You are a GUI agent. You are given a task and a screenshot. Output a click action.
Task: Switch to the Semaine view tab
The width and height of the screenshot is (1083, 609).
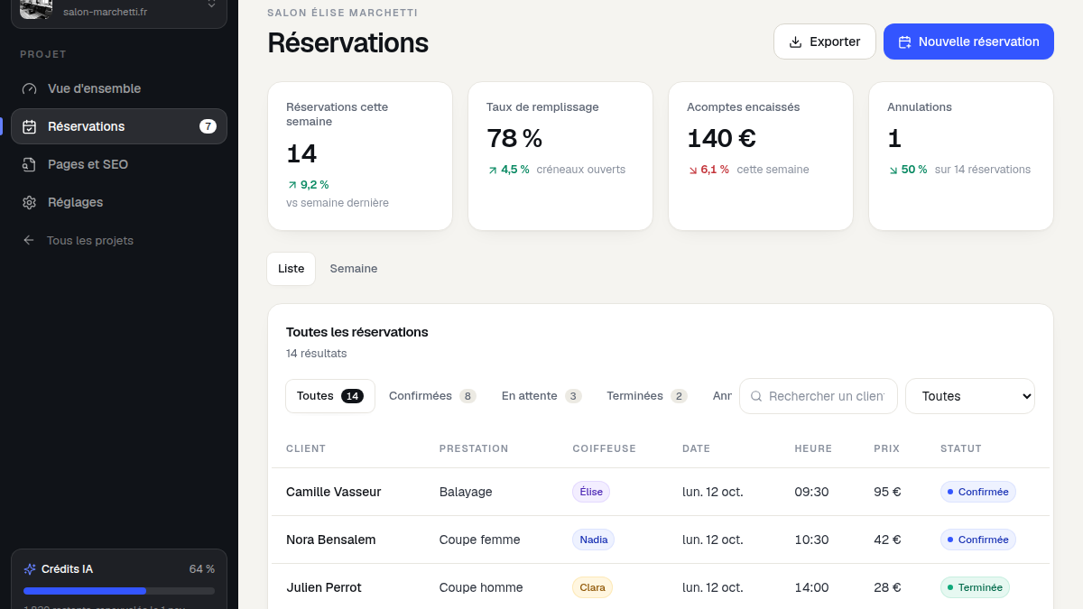click(354, 269)
